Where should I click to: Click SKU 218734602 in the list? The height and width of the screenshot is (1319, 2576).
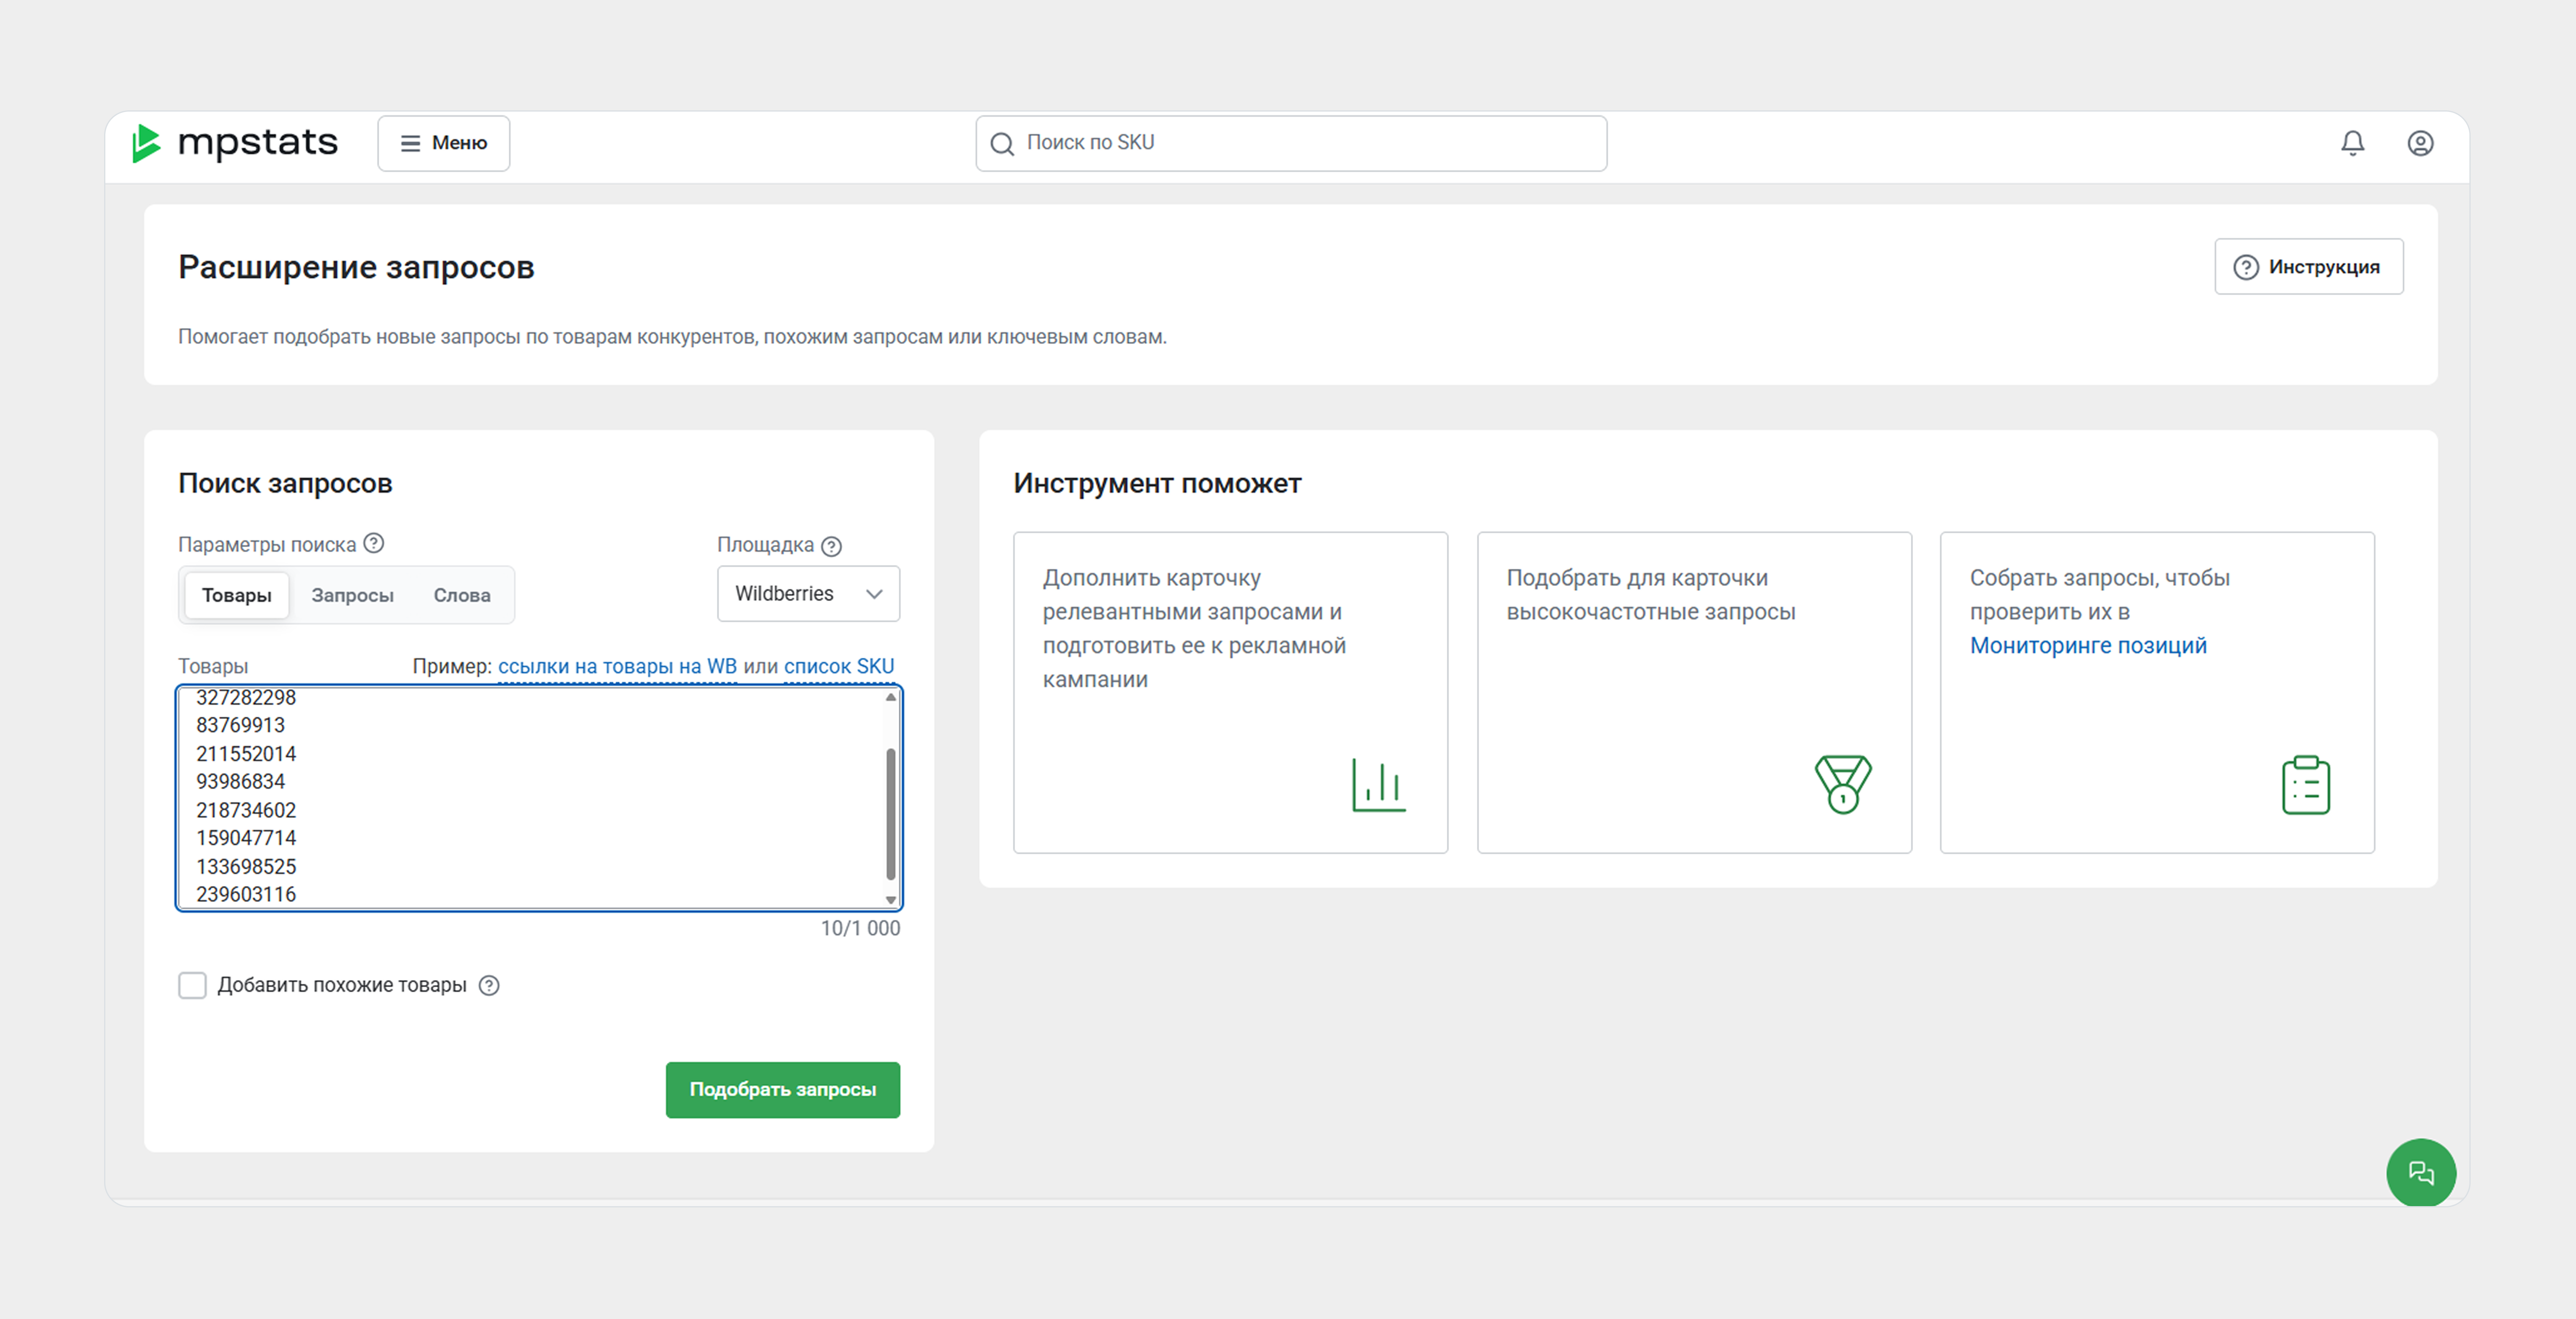[246, 810]
